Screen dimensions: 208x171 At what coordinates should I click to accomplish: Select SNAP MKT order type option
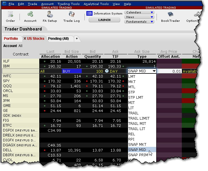coord(137,145)
